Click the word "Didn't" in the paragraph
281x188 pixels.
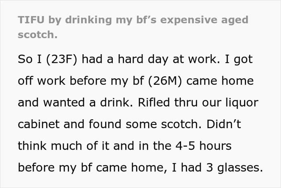224,124
